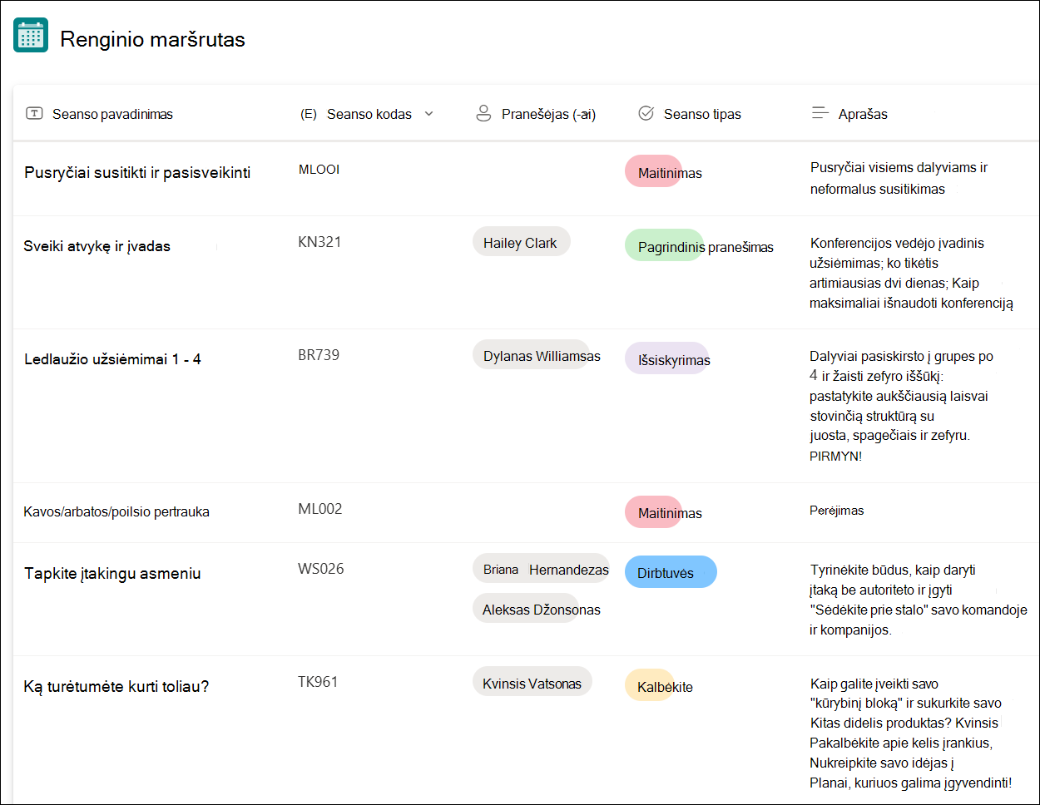Select the session code cell BR739
Image resolution: width=1040 pixels, height=805 pixels.
pyautogui.click(x=319, y=355)
